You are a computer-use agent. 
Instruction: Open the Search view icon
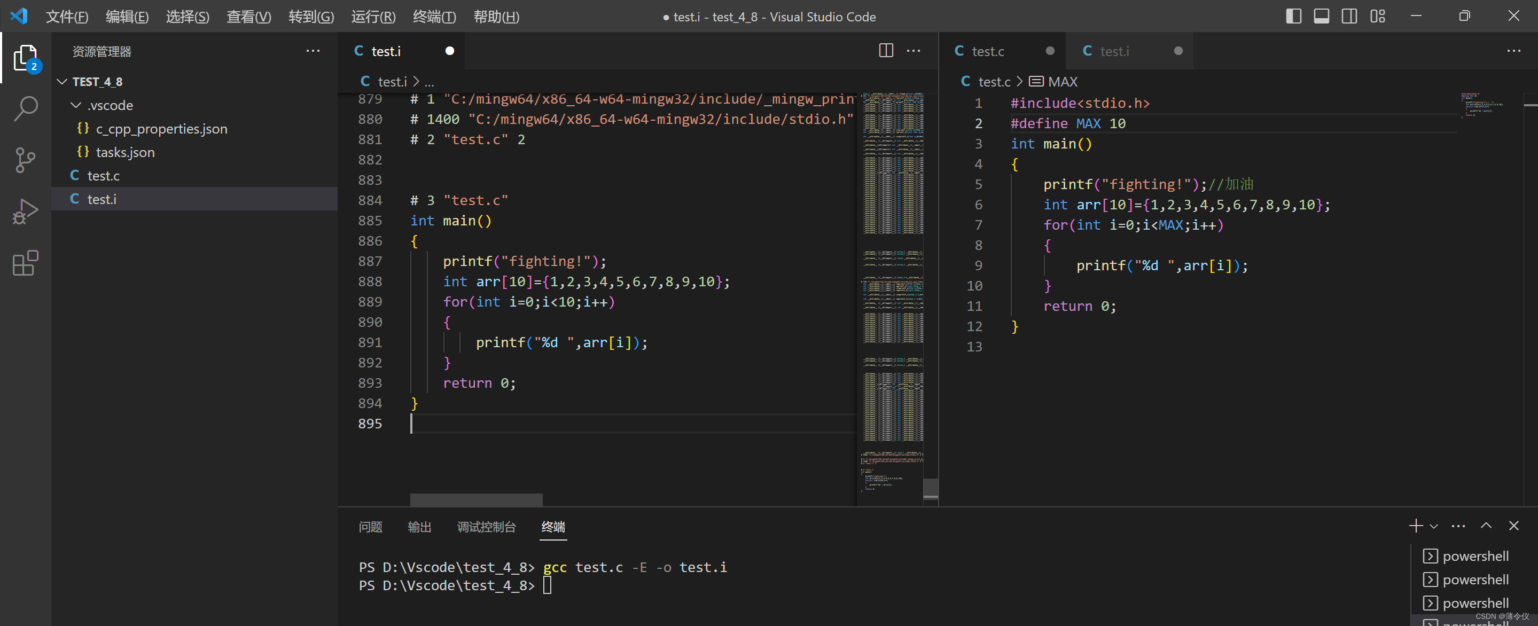[26, 108]
